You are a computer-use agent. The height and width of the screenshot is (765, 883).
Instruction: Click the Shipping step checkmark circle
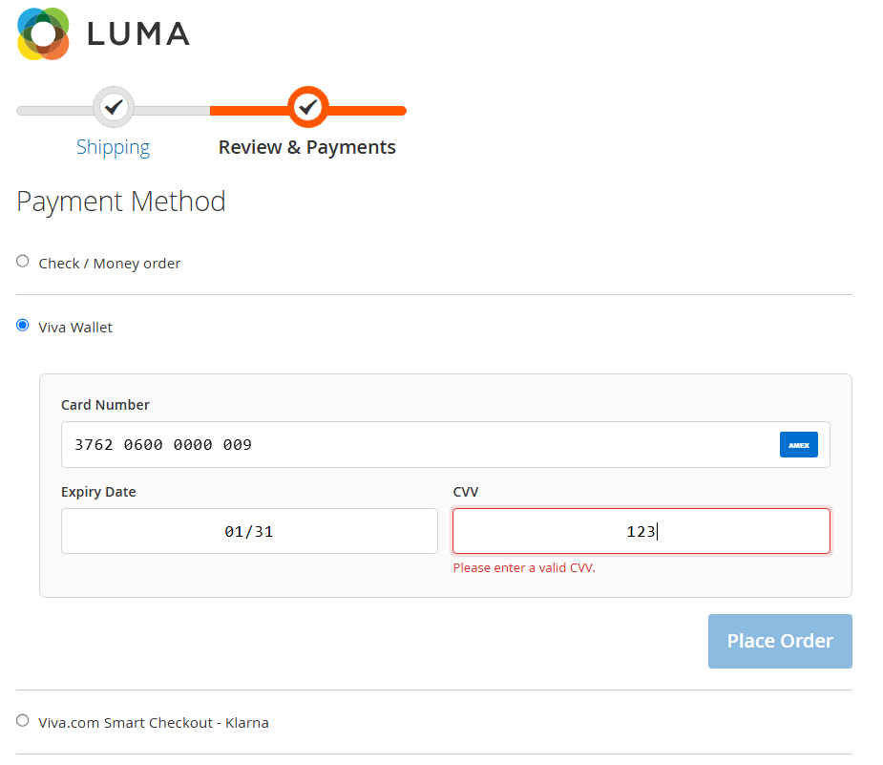coord(114,107)
